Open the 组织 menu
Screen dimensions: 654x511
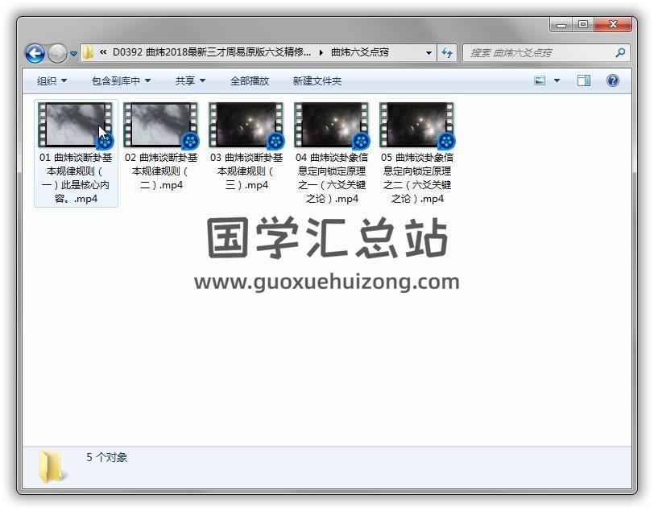pos(52,80)
